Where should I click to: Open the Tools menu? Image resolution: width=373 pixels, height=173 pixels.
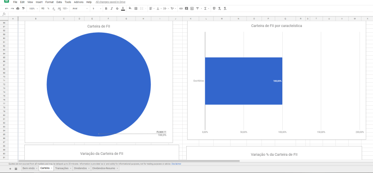pos(68,2)
